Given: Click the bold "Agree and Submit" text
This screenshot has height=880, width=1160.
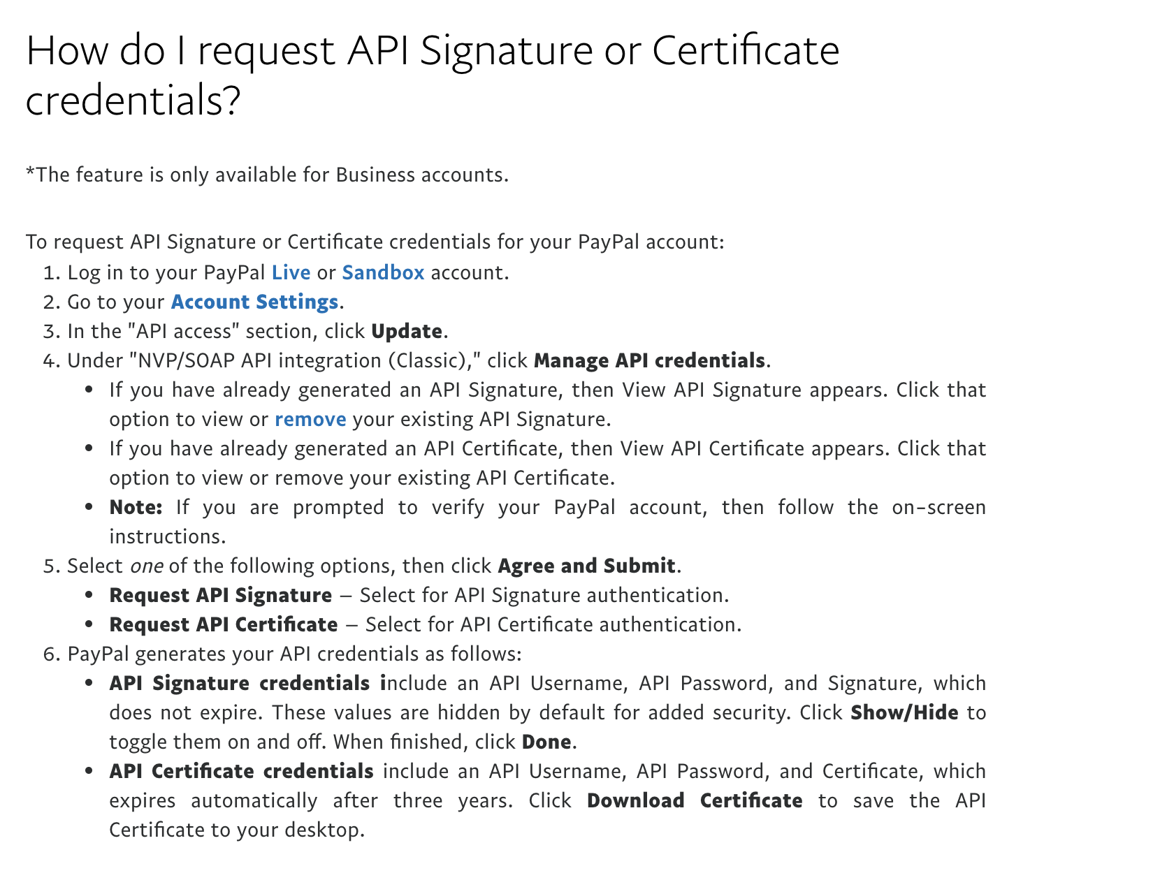Looking at the screenshot, I should (586, 566).
